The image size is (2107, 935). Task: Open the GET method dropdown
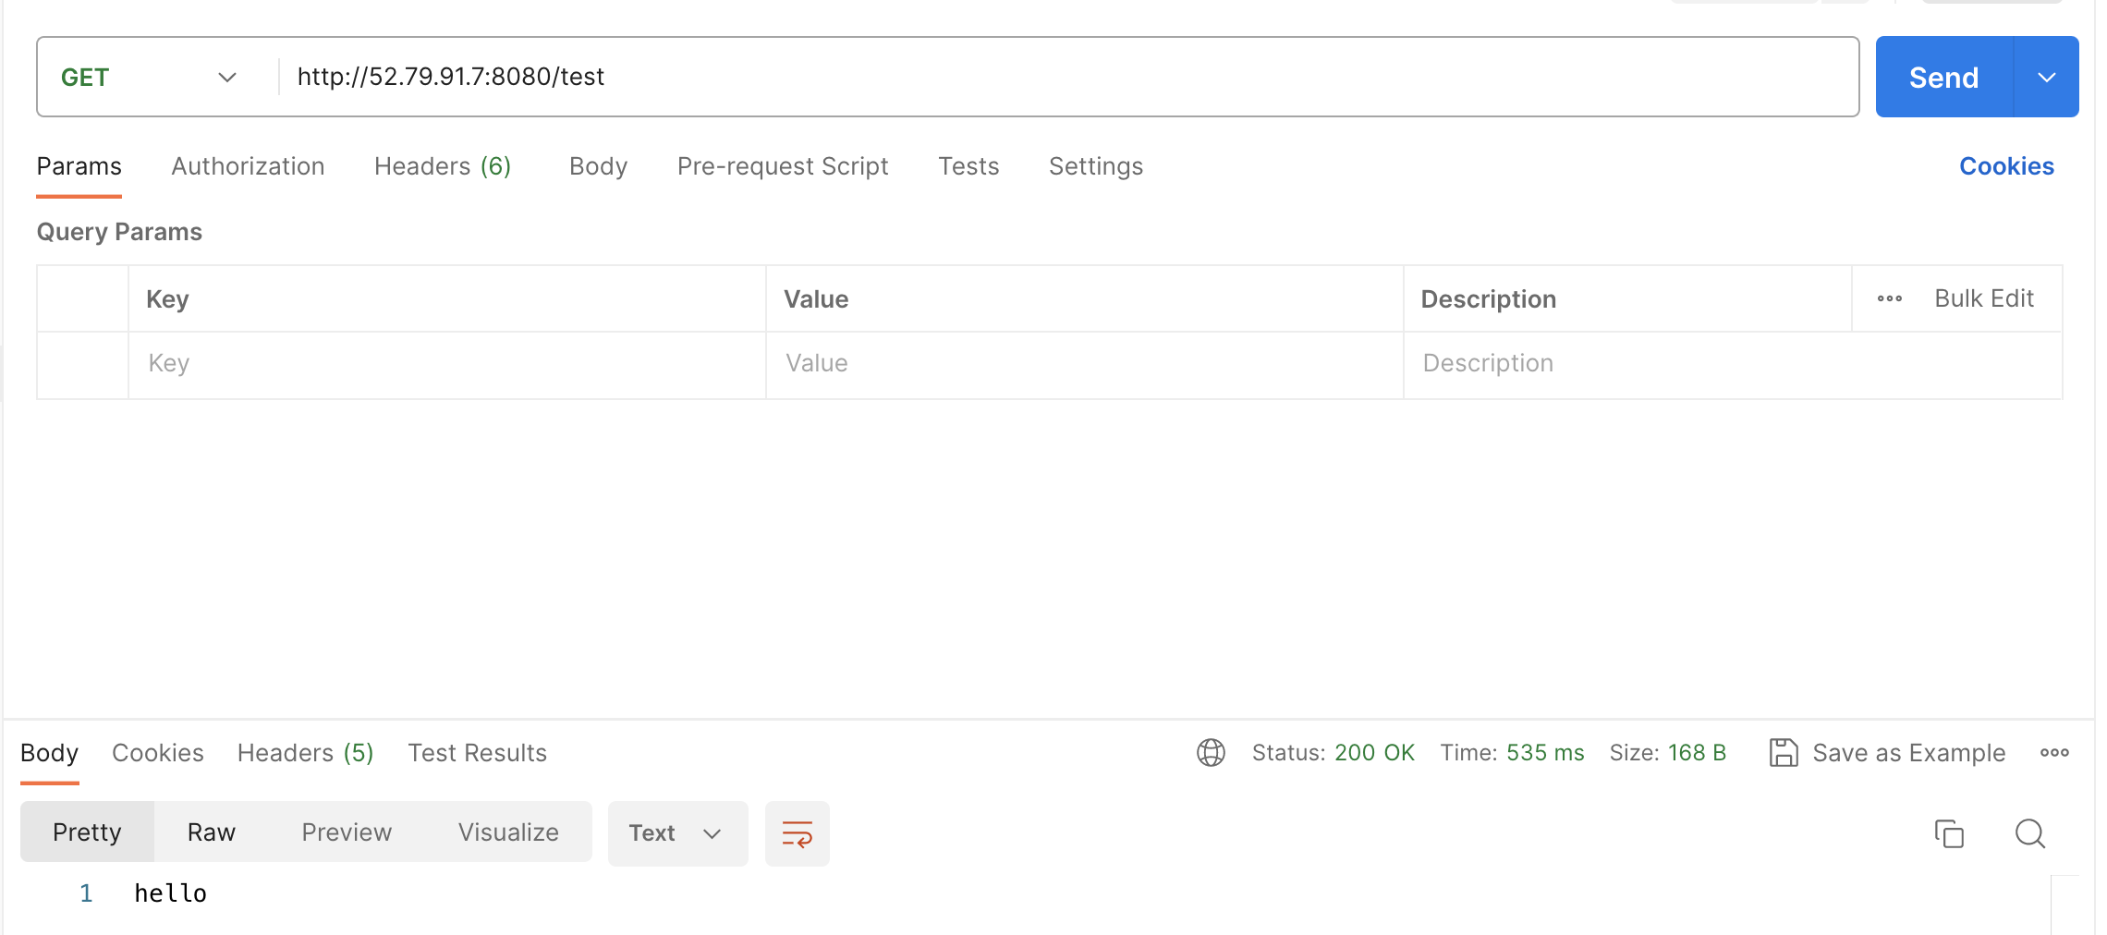150,77
